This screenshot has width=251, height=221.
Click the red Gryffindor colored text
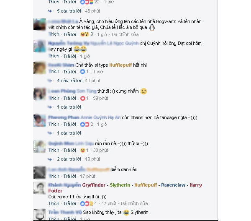[x=94, y=185]
